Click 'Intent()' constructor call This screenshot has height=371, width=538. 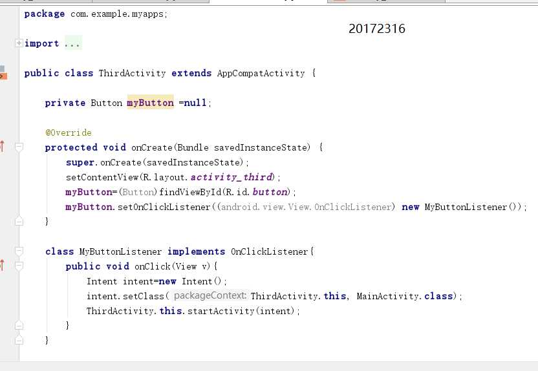click(x=202, y=282)
